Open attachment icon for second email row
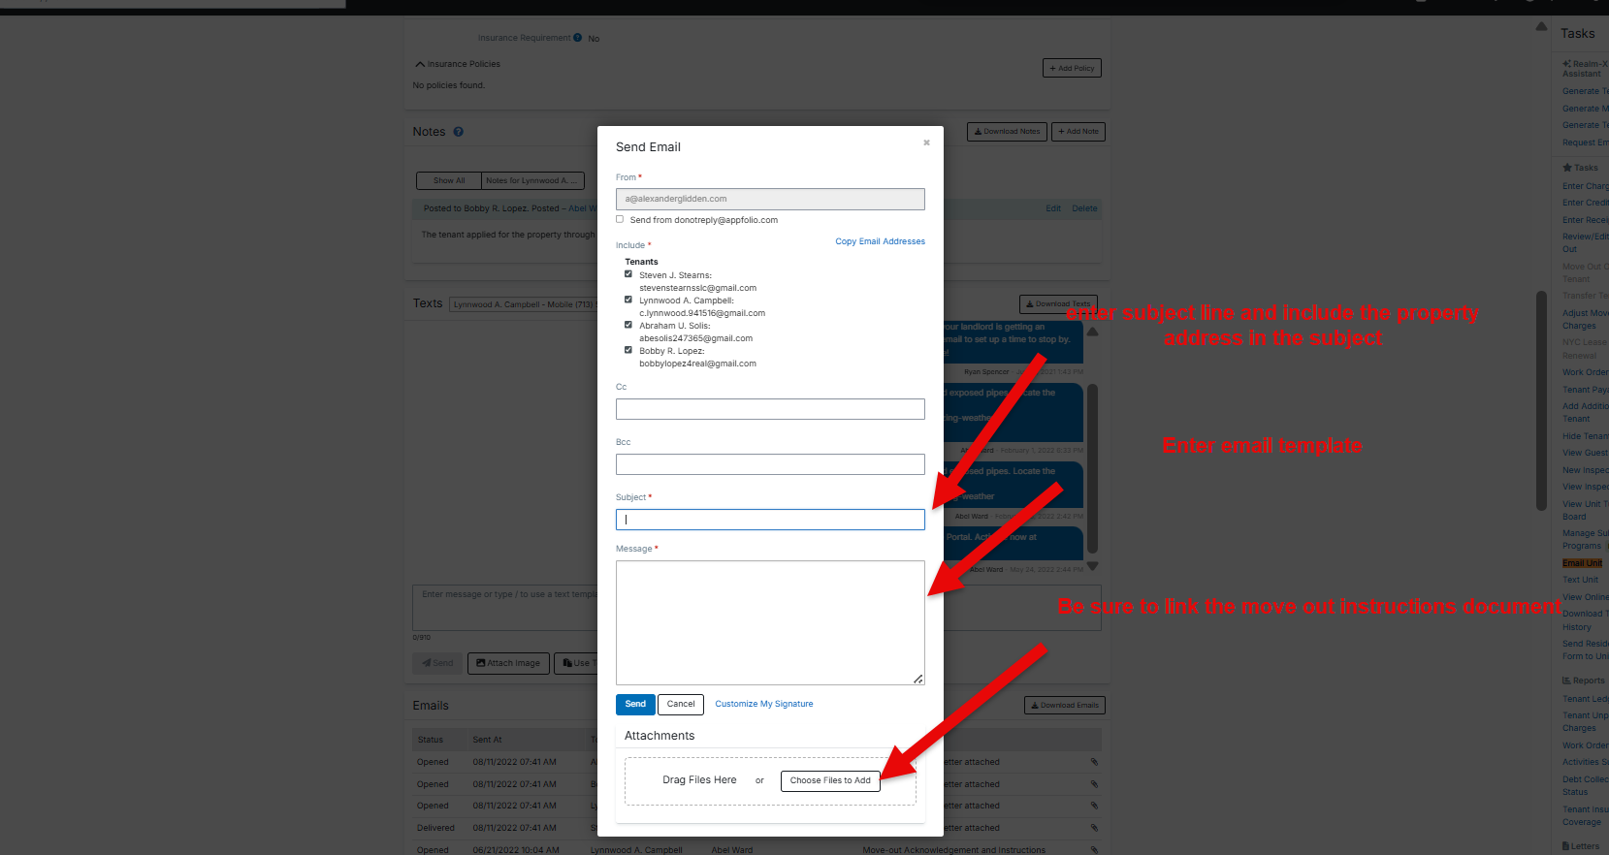Screen dimensions: 1609x855 1094,784
